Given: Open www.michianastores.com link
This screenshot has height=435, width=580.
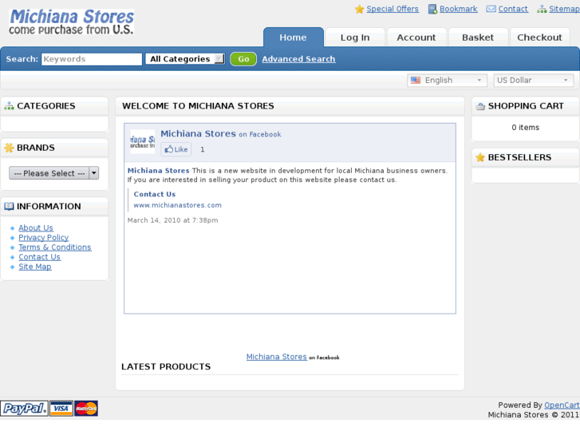Looking at the screenshot, I should 178,205.
